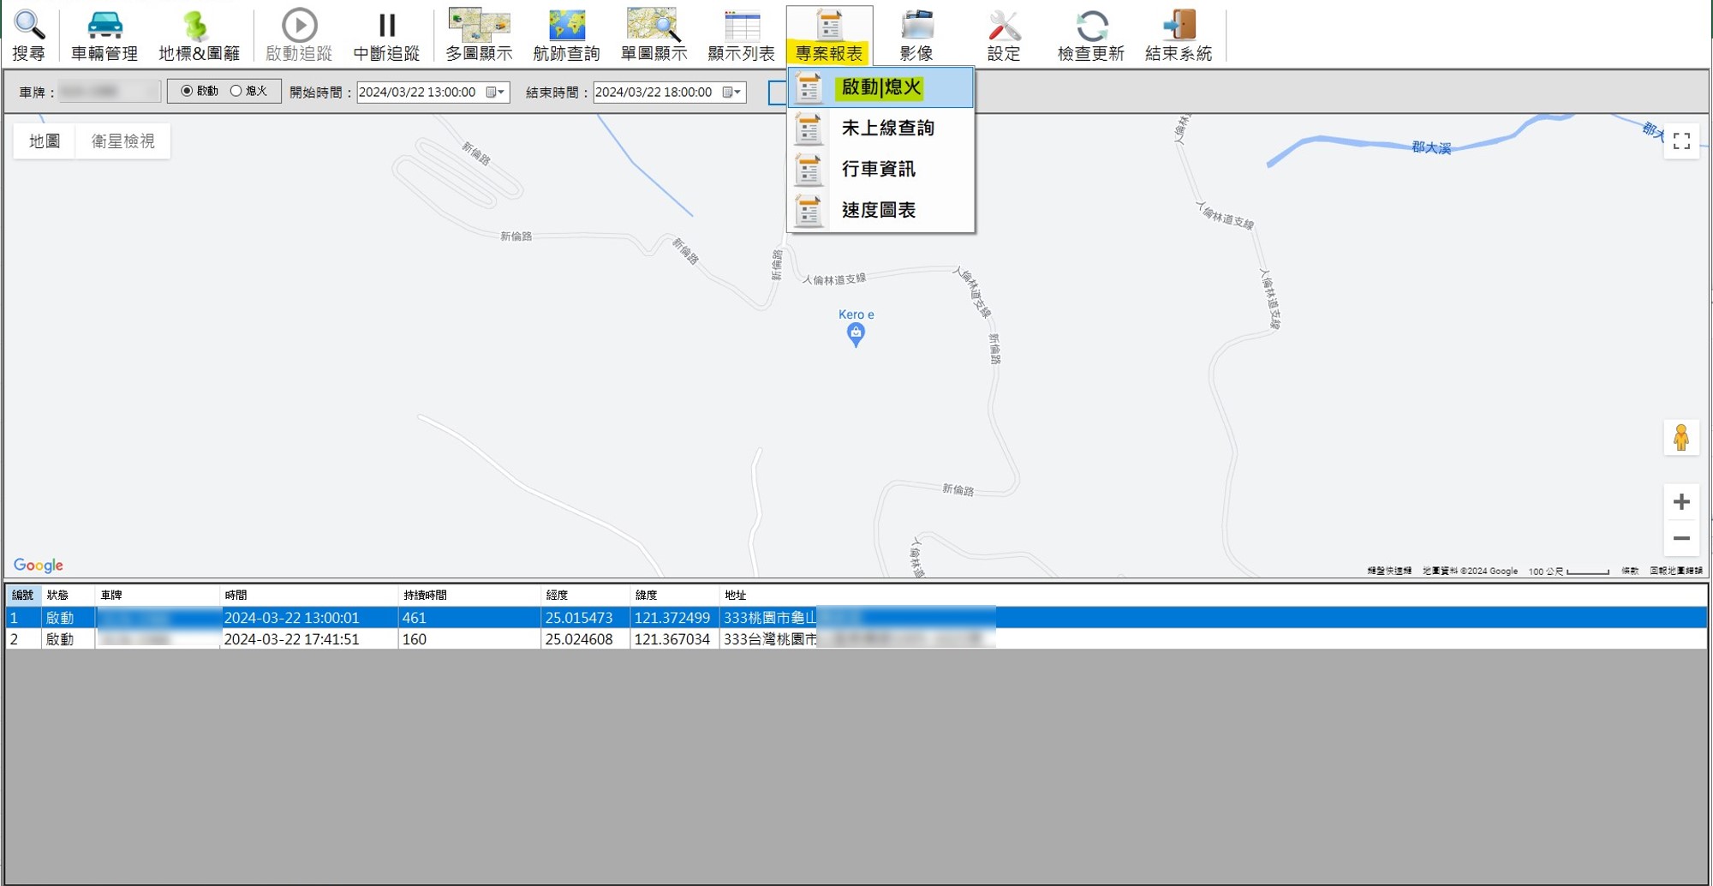Toggle fullscreen map view
Viewport: 1713px width, 886px height.
pyautogui.click(x=1681, y=141)
